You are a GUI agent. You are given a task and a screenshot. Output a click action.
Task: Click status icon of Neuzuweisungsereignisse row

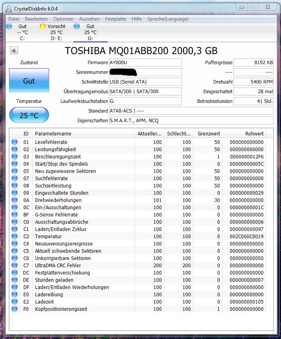(x=15, y=243)
